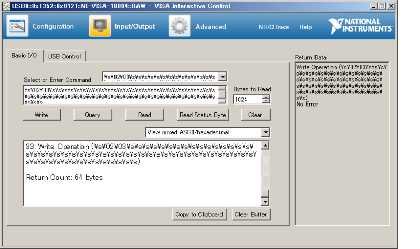The width and height of the screenshot is (420, 249).
Task: Click 'Select or Enter Command' label
Action: pos(57,80)
